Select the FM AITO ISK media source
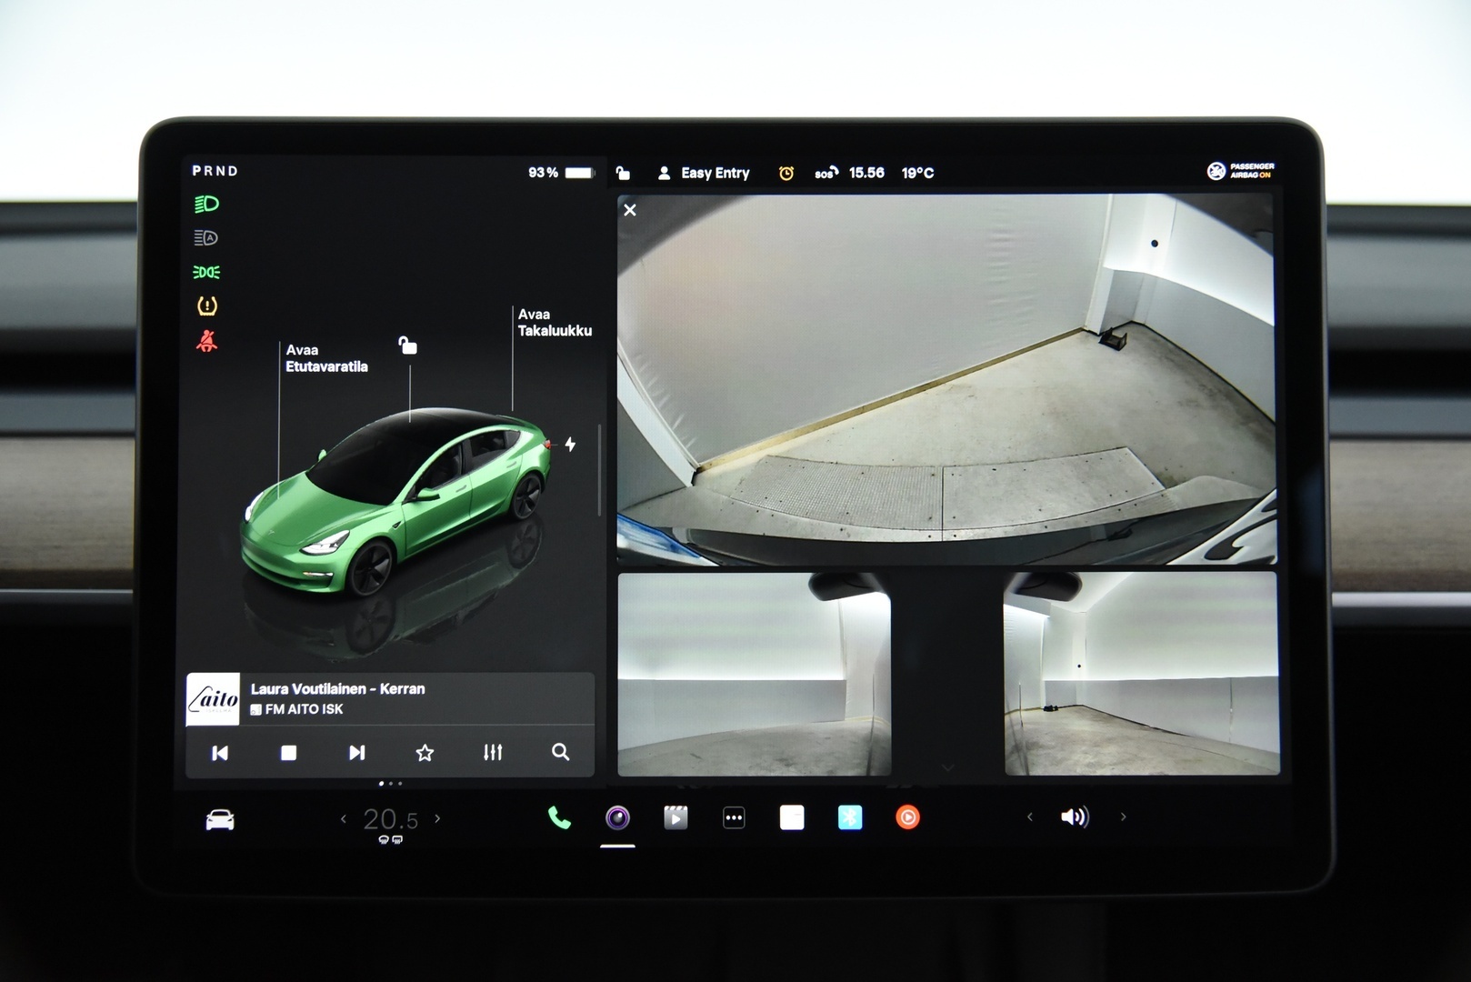This screenshot has height=982, width=1471. (300, 708)
